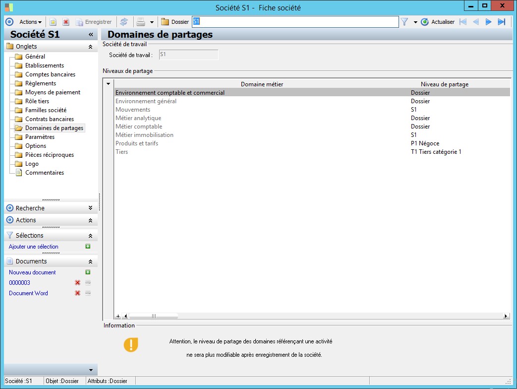
Task: Go to last record
Action: [502, 22]
